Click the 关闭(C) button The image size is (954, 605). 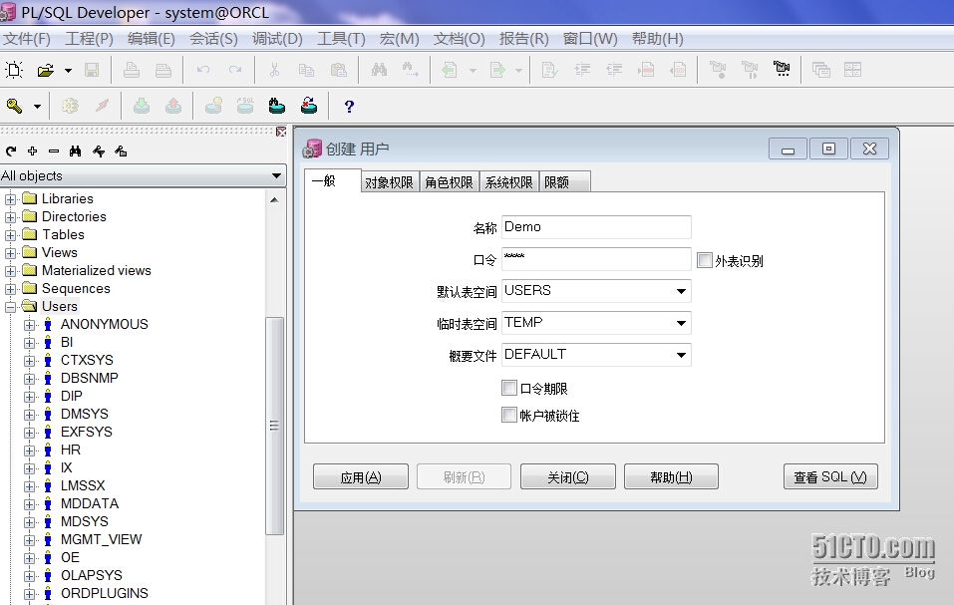click(567, 477)
